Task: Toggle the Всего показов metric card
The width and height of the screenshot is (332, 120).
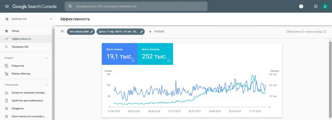Action: point(155,54)
